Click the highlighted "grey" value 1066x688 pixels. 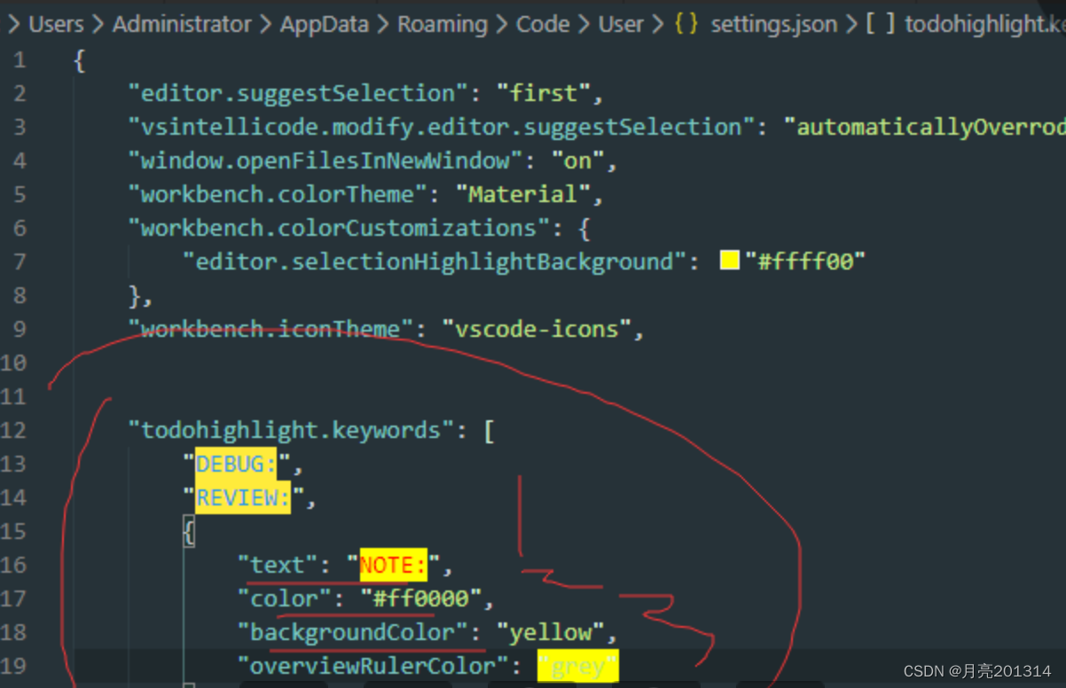tap(578, 666)
